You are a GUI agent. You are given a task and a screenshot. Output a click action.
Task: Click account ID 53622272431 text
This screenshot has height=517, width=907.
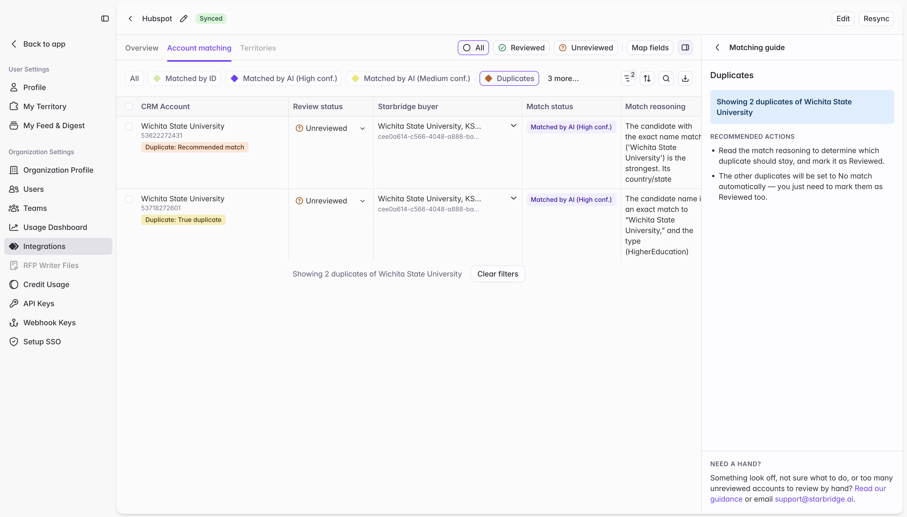pyautogui.click(x=162, y=135)
